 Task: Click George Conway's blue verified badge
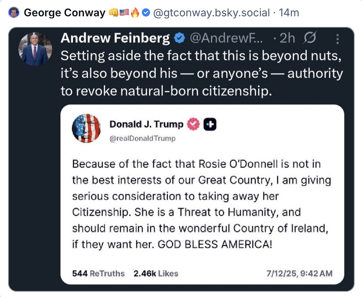[146, 13]
